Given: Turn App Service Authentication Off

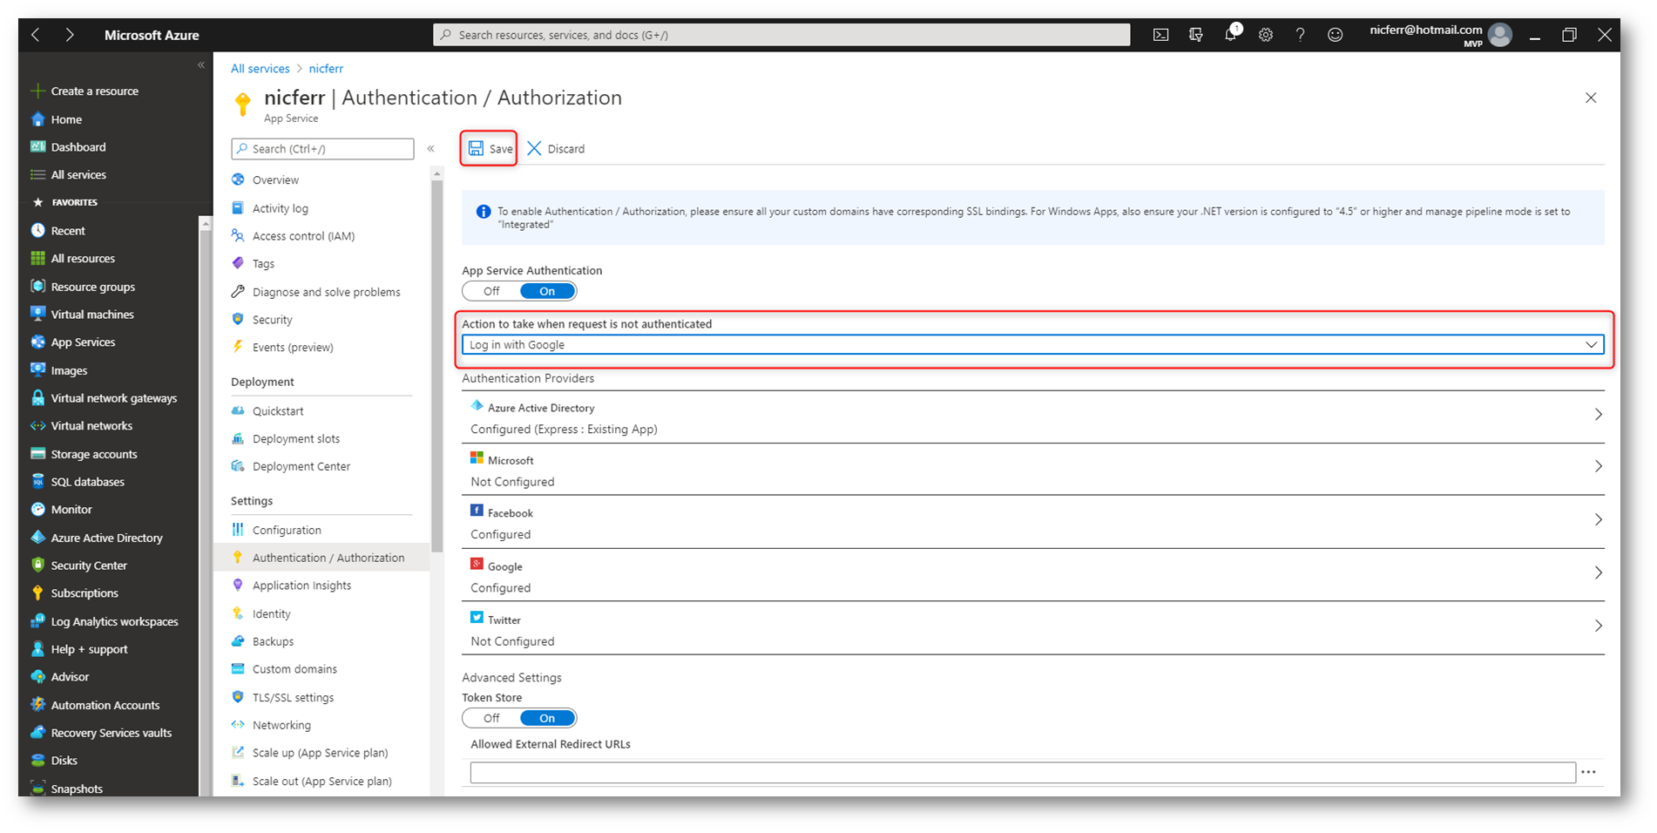Looking at the screenshot, I should (x=491, y=291).
